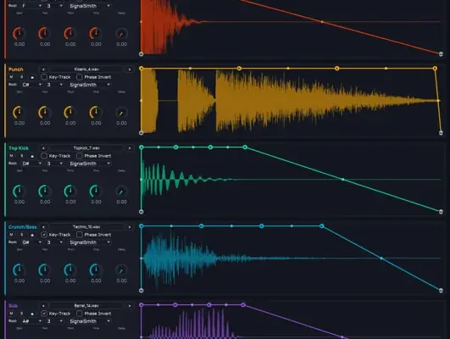Click the Top Kick envelope node where decay begins
Screen dimensions: 450x339
click(245, 147)
